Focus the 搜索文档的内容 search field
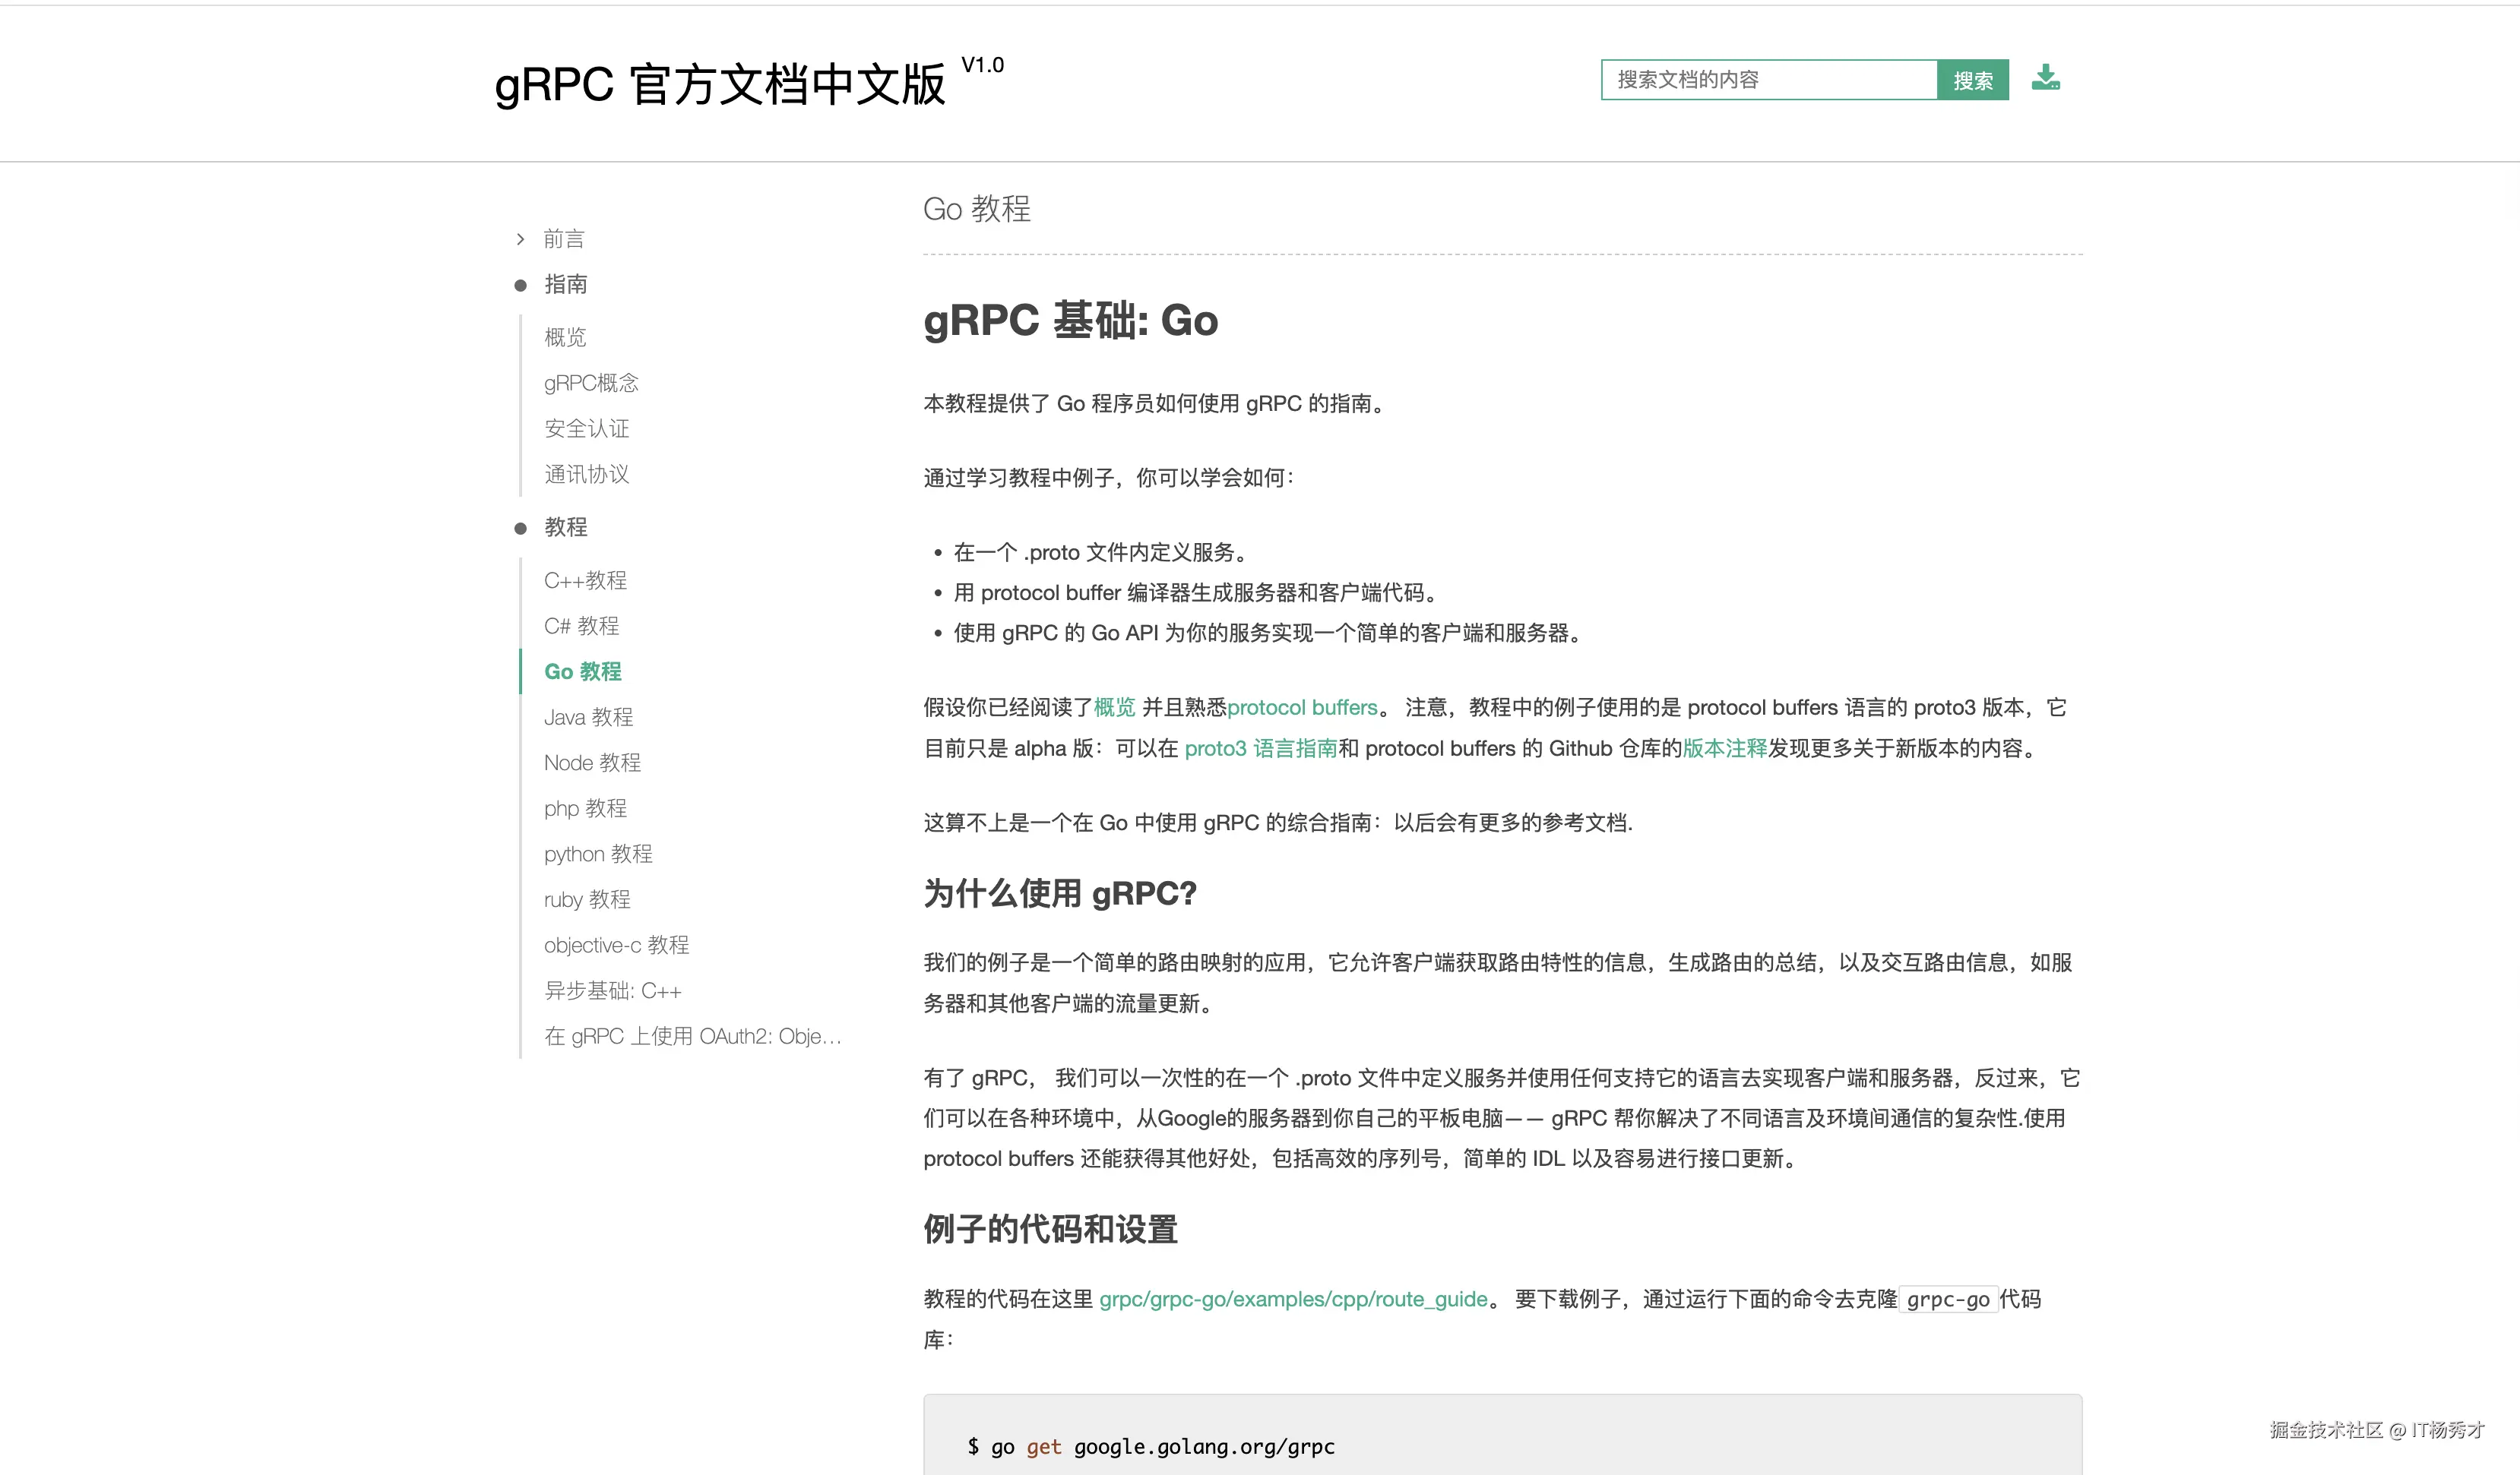This screenshot has height=1475, width=2520. point(1768,80)
